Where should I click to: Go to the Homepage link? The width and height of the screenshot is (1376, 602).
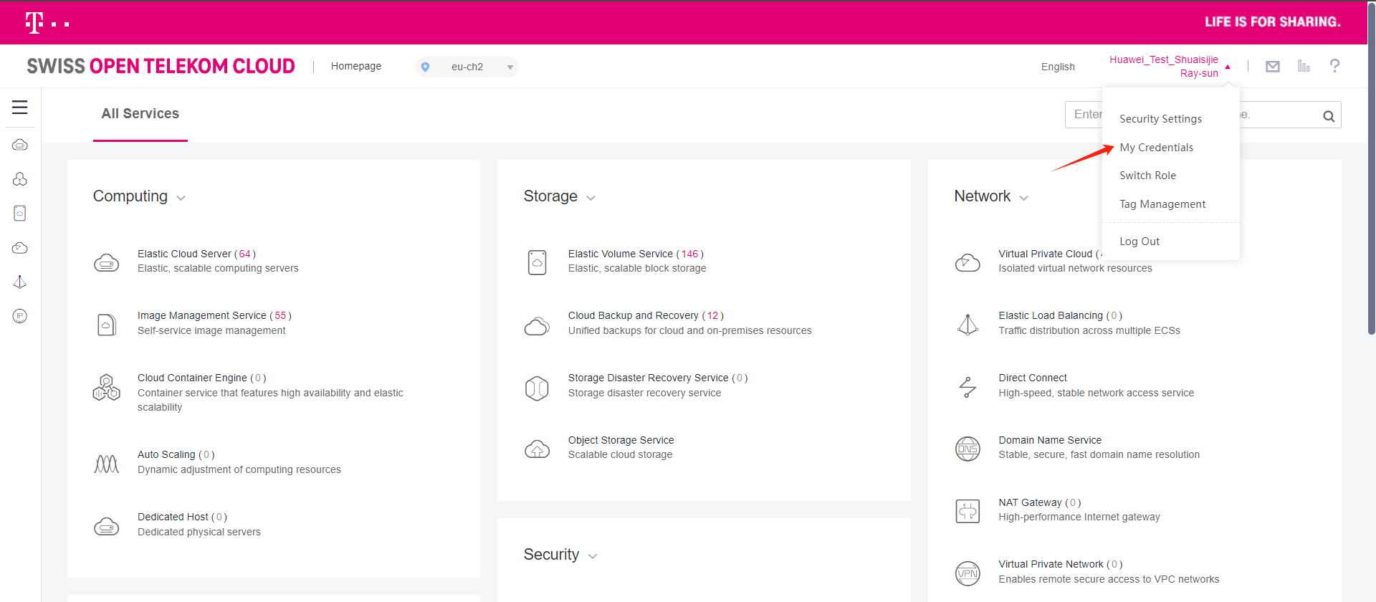coord(356,66)
